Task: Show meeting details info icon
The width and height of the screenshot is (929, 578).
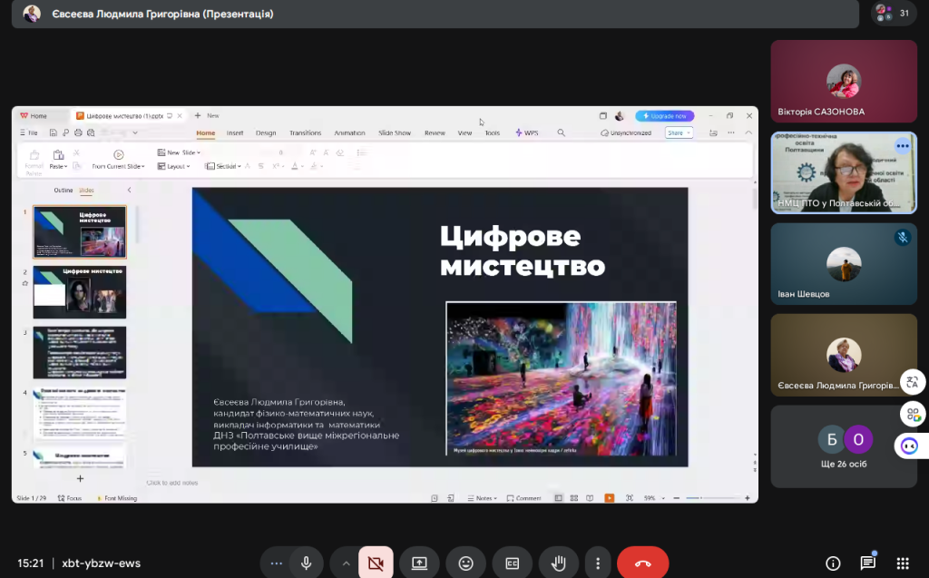Action: pos(833,563)
